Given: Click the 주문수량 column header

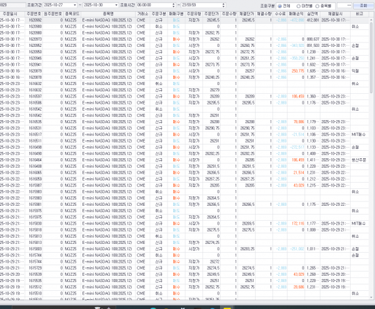Looking at the screenshot, I should 229,14.
